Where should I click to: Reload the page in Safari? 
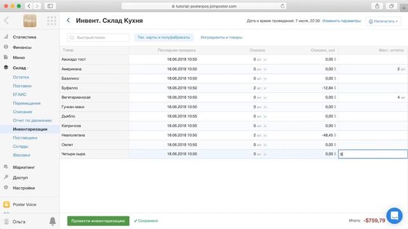pyautogui.click(x=282, y=6)
